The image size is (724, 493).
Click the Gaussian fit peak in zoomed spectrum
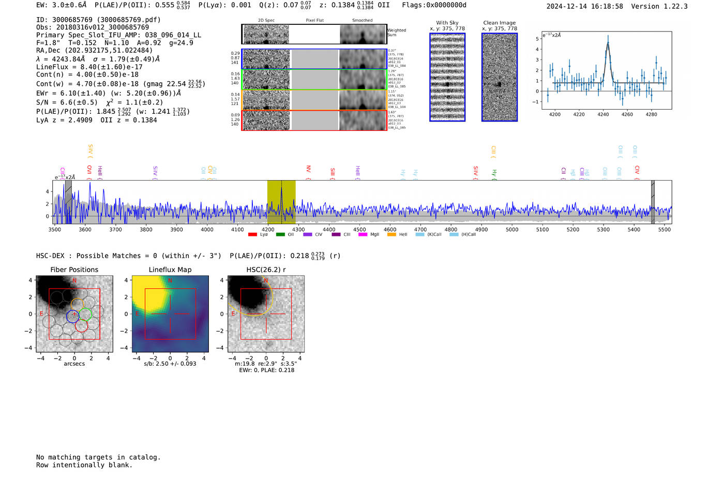(x=608, y=43)
